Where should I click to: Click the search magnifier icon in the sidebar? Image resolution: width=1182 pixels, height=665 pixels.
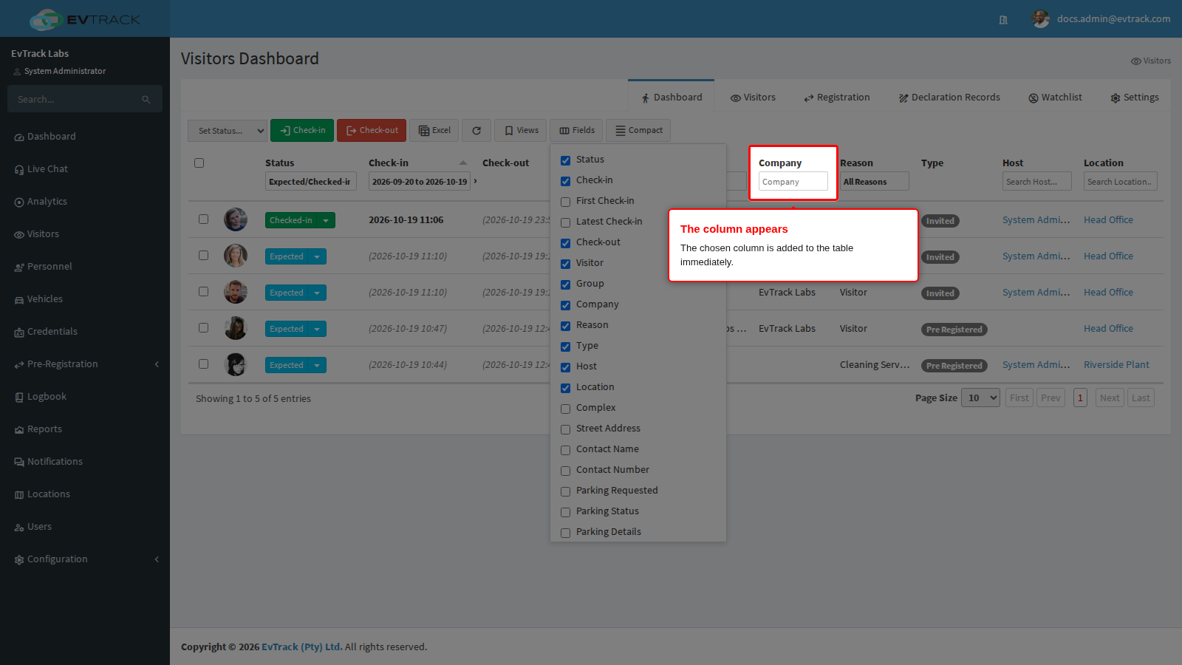146,100
